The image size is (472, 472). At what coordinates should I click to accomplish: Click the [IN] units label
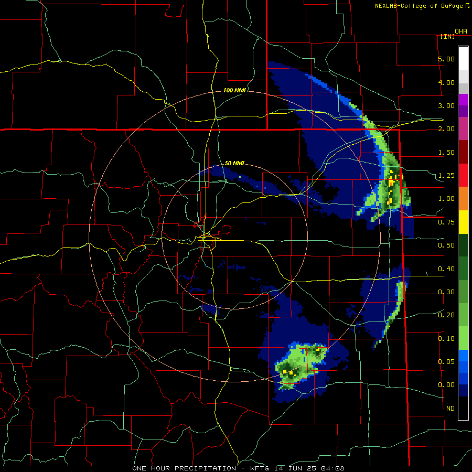(447, 36)
